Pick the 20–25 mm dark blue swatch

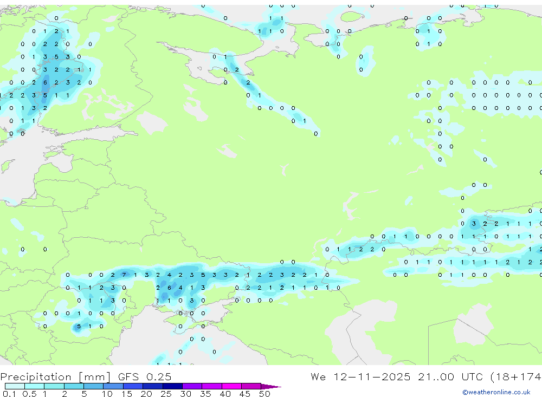[153, 386]
